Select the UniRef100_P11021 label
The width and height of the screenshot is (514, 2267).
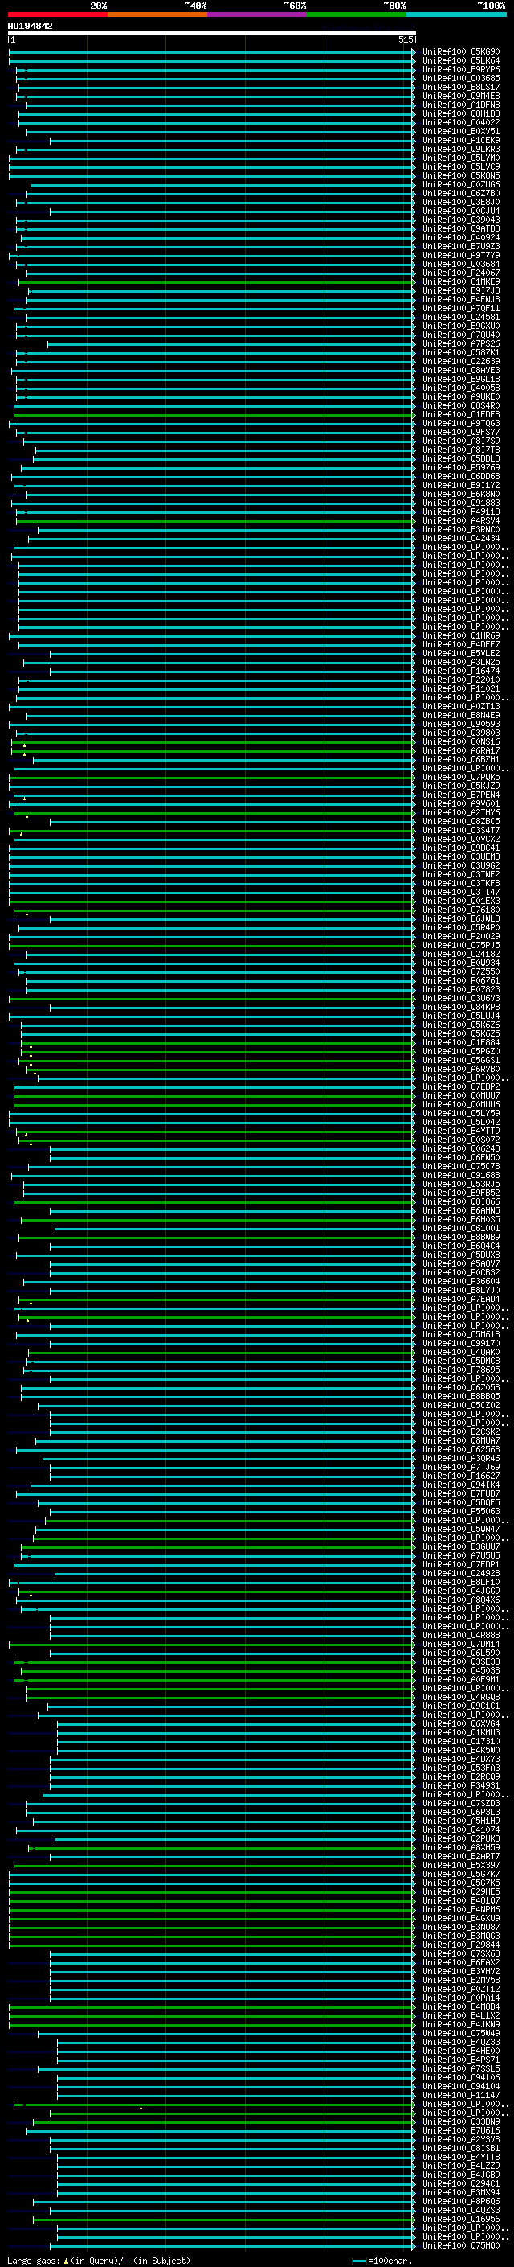(461, 689)
